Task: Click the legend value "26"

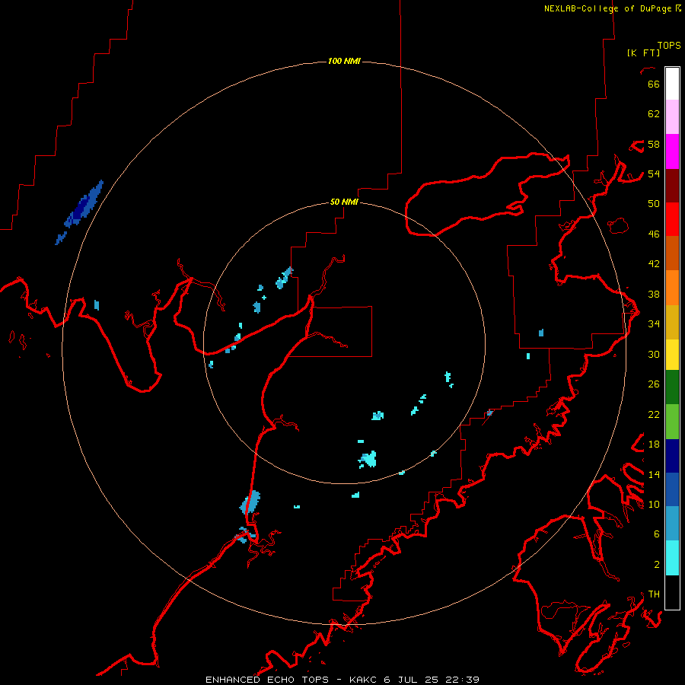Action: point(654,384)
